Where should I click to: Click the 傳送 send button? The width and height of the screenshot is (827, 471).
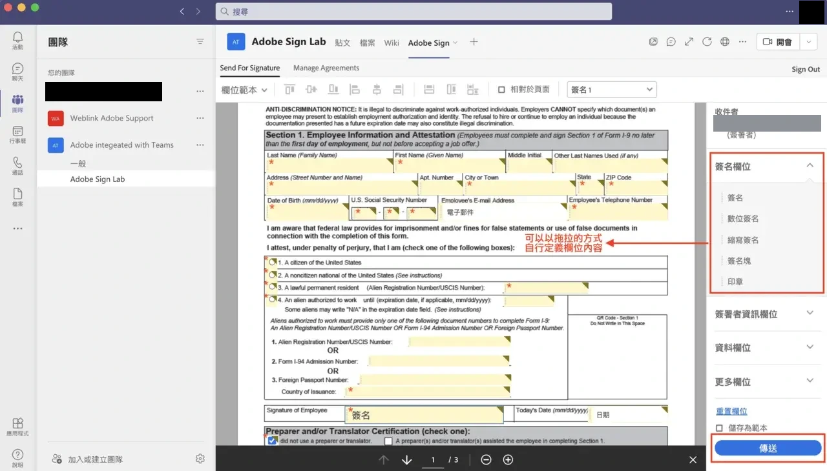[768, 448]
